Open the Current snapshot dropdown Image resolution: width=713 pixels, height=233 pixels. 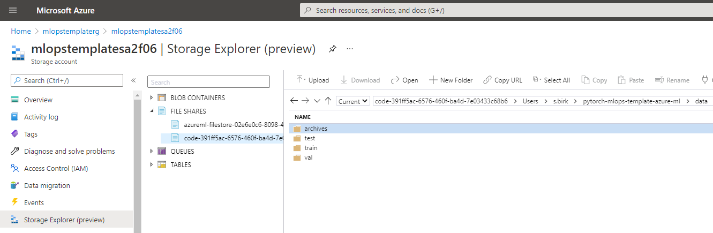[x=352, y=101]
